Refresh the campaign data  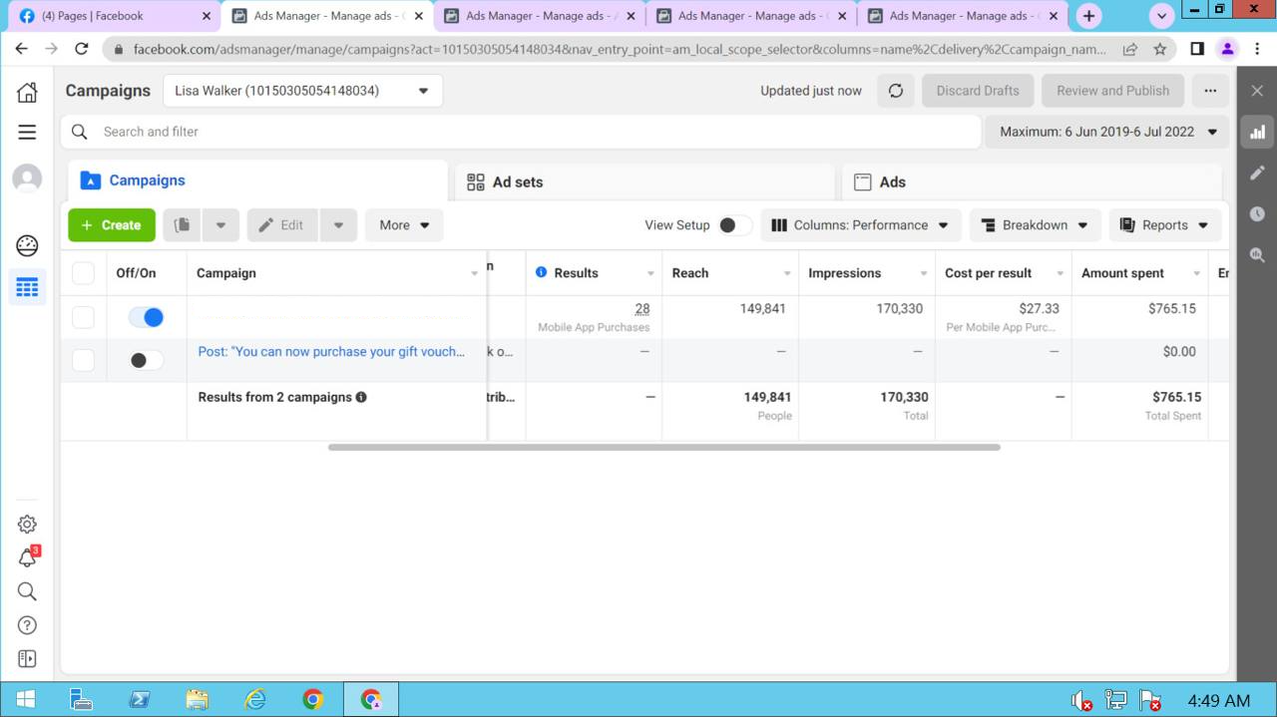coord(896,91)
